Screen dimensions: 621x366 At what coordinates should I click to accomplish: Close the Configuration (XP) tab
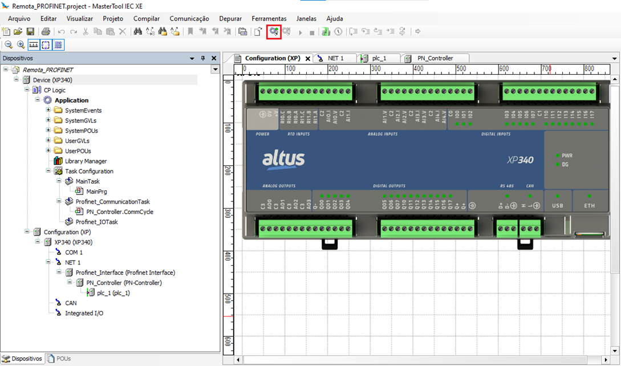tap(308, 59)
